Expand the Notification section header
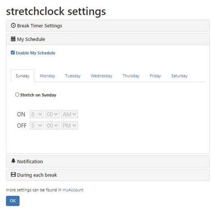This screenshot has height=209, width=211. point(108,161)
